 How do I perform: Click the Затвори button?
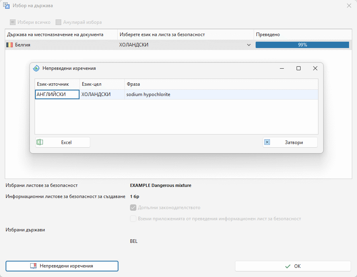(x=290, y=142)
